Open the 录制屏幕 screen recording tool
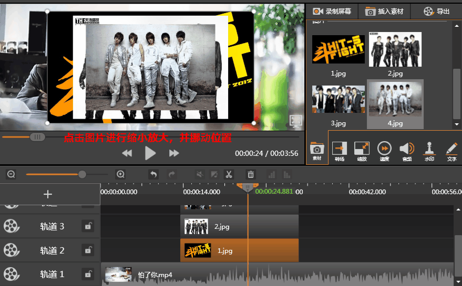Image resolution: width=462 pixels, height=286 pixels. (x=332, y=12)
